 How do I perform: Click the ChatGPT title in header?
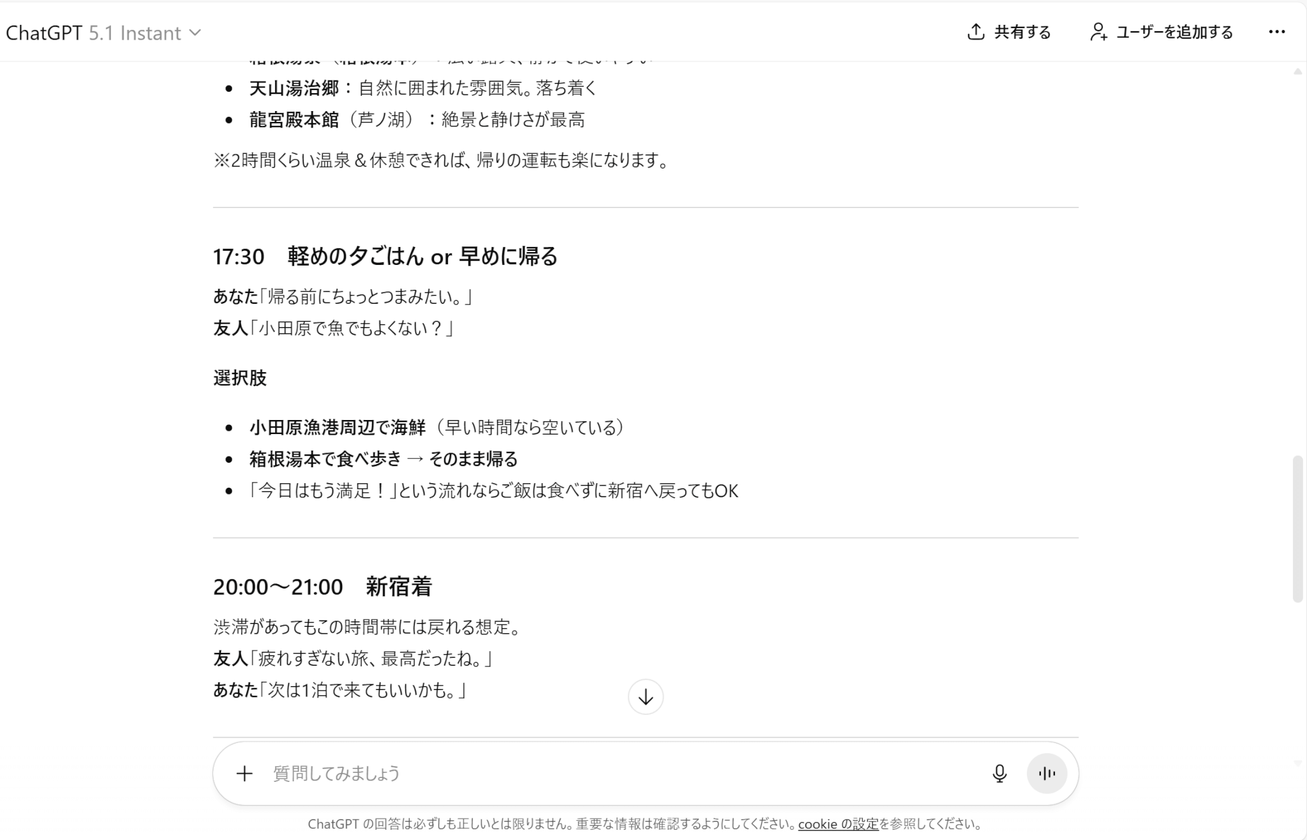click(43, 33)
